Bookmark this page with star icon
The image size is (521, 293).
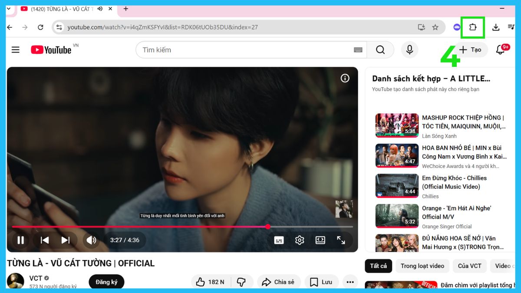pos(435,27)
